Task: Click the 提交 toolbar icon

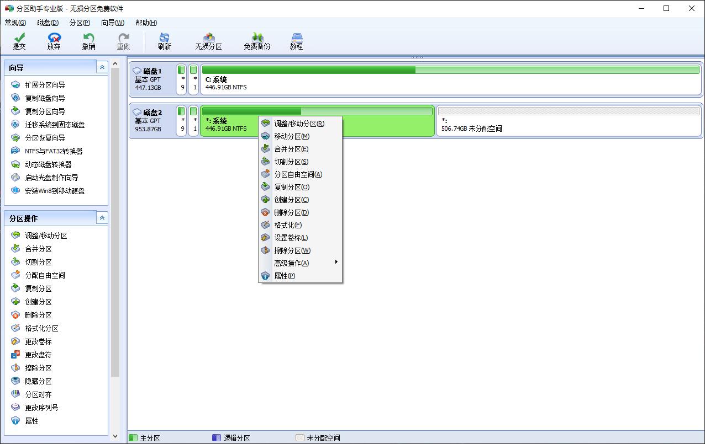Action: (19, 41)
